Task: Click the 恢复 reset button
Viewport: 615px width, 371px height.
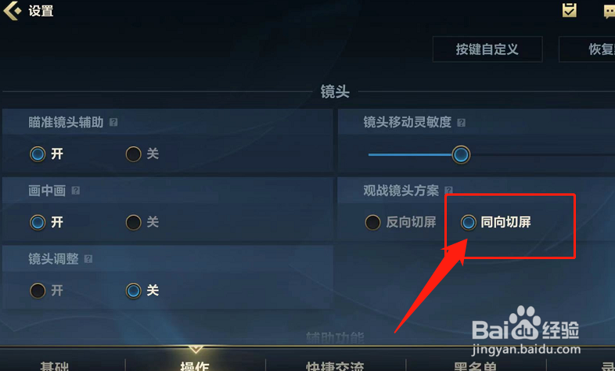Action: 587,49
